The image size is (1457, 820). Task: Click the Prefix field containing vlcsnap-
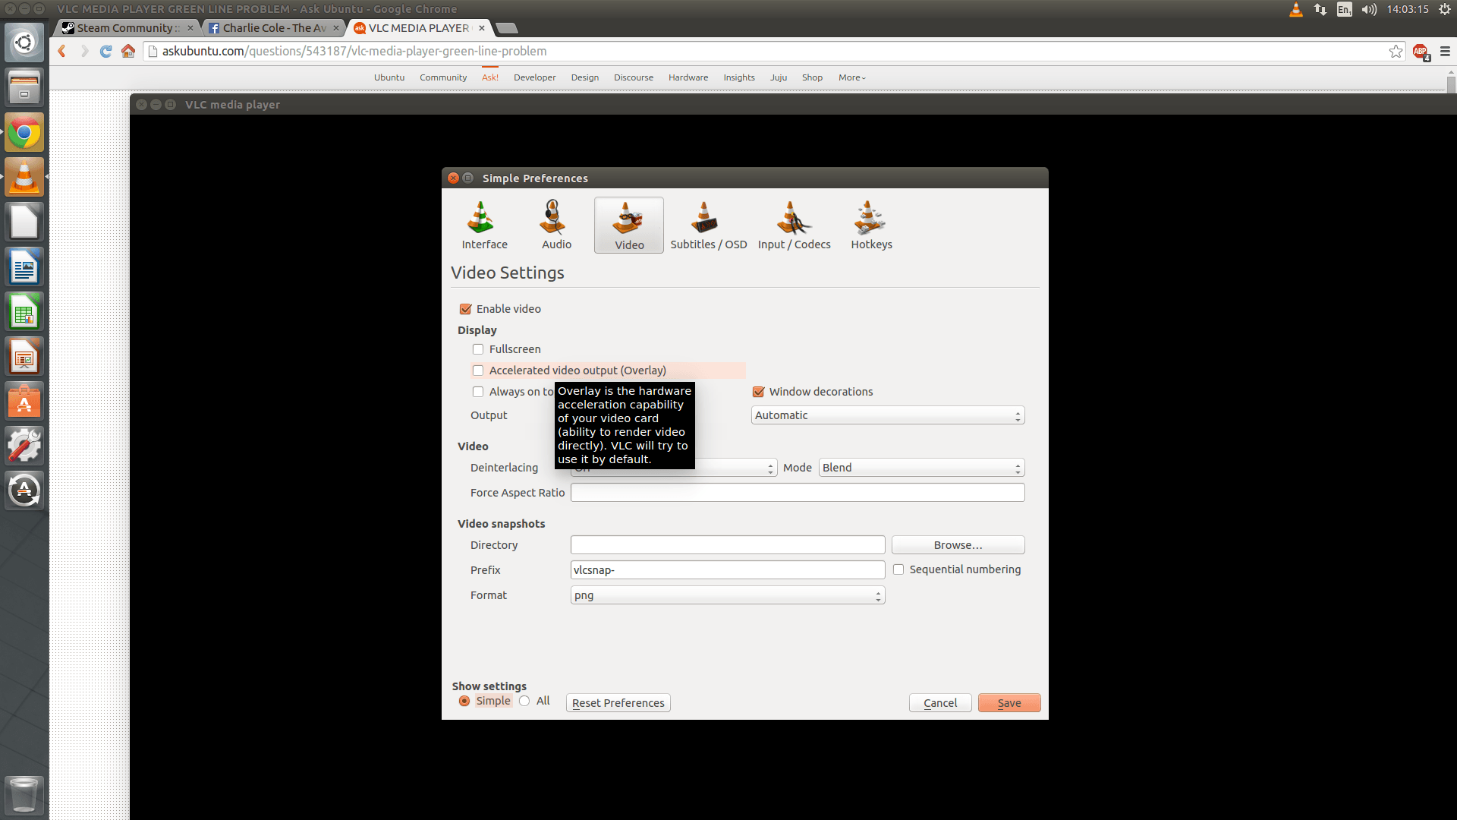click(728, 570)
